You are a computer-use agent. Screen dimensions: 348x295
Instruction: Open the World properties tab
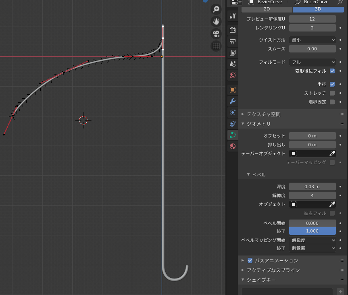233,75
